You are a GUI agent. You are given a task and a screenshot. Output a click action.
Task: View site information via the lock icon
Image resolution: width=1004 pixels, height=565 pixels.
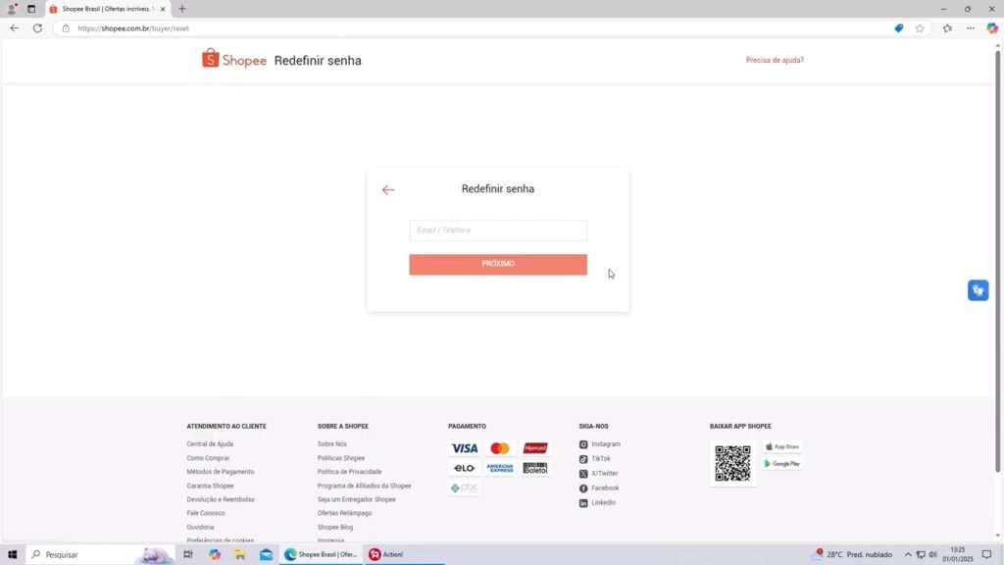66,28
